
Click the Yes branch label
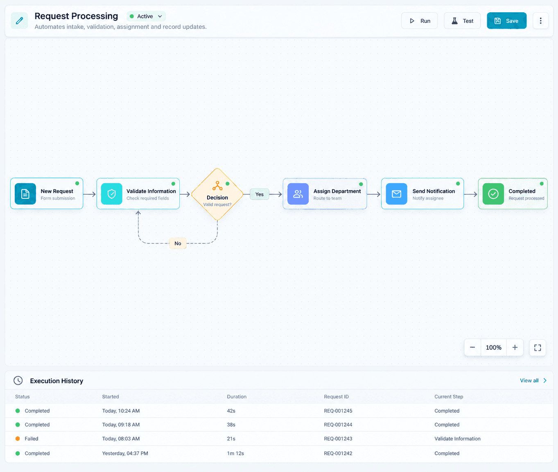tap(260, 194)
